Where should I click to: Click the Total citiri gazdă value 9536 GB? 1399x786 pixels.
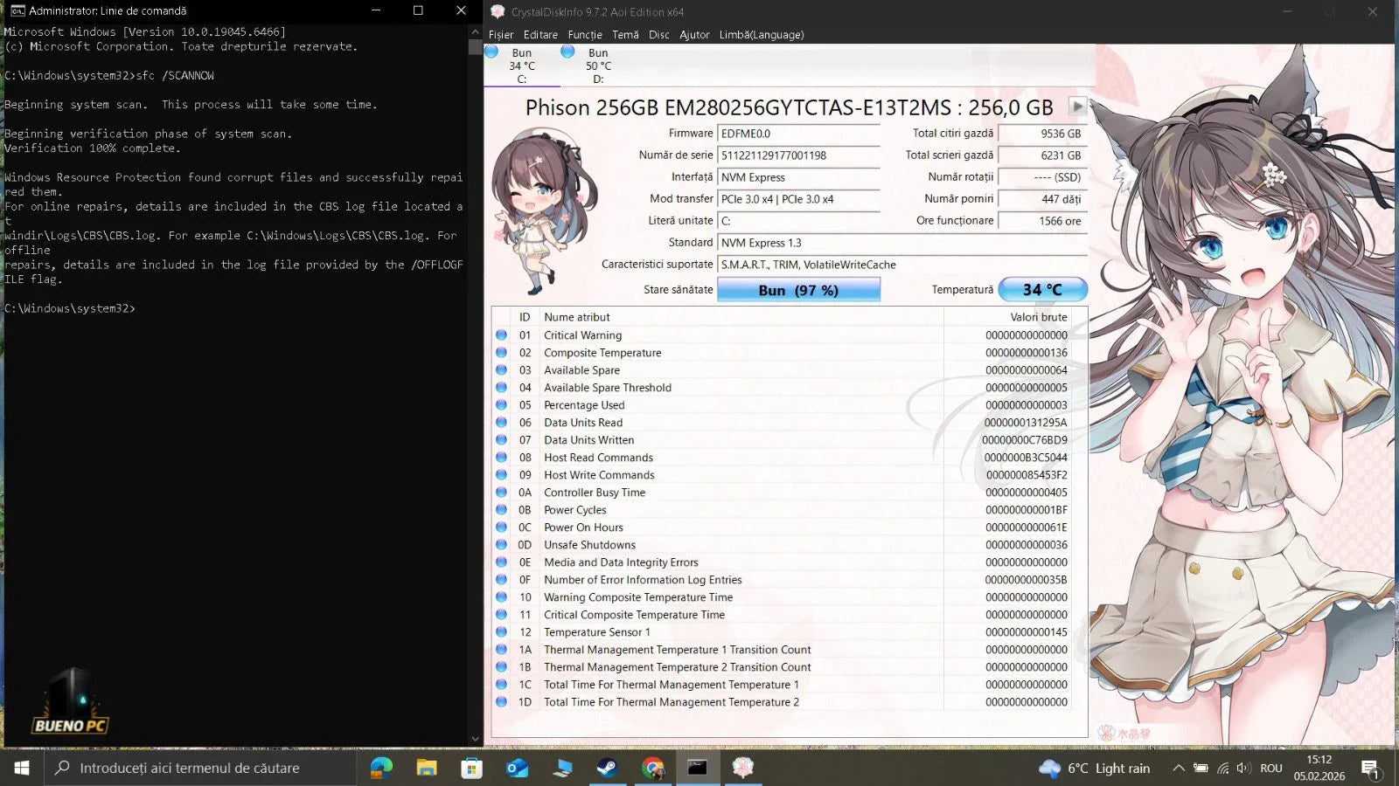1042,134
